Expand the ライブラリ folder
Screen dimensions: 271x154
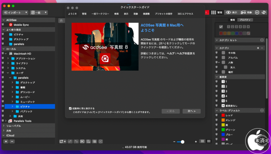(x=8, y=63)
